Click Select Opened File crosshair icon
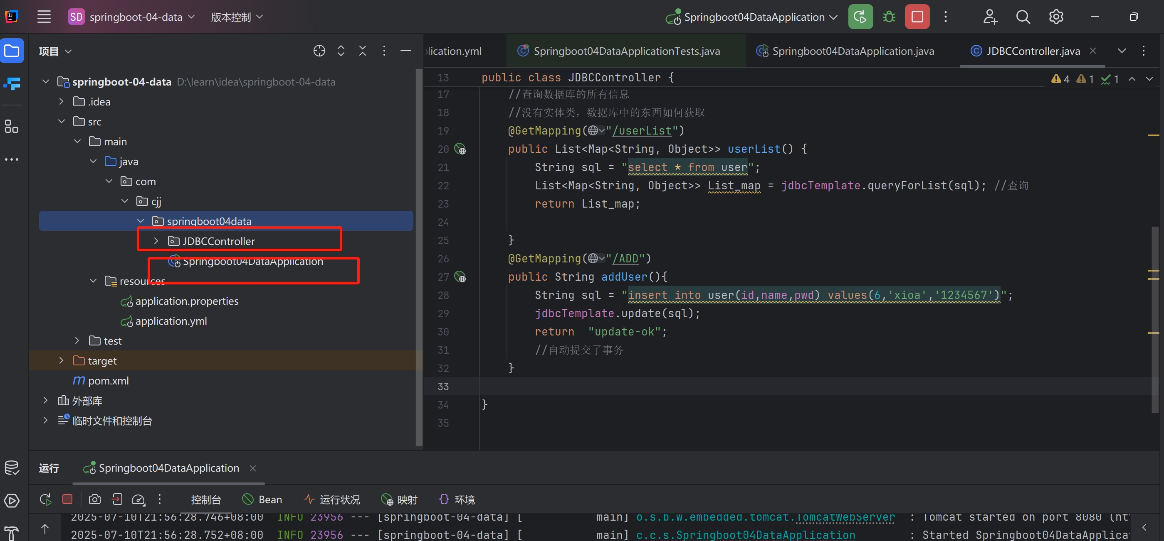 click(x=319, y=51)
